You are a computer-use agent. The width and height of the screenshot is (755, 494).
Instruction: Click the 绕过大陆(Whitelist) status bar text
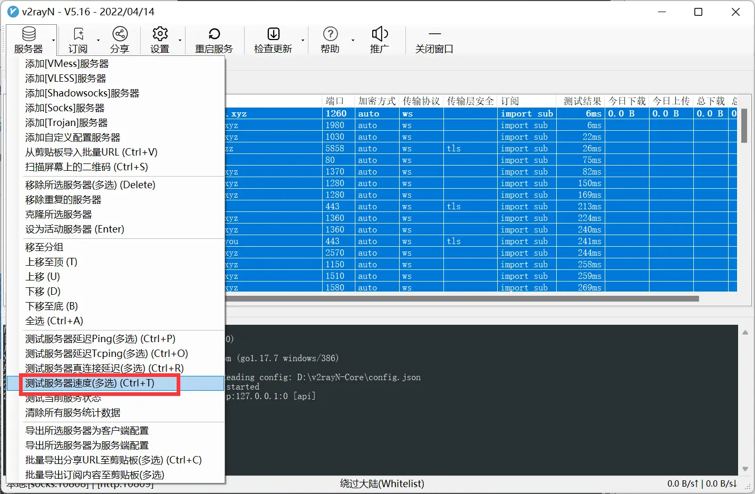coord(382,483)
